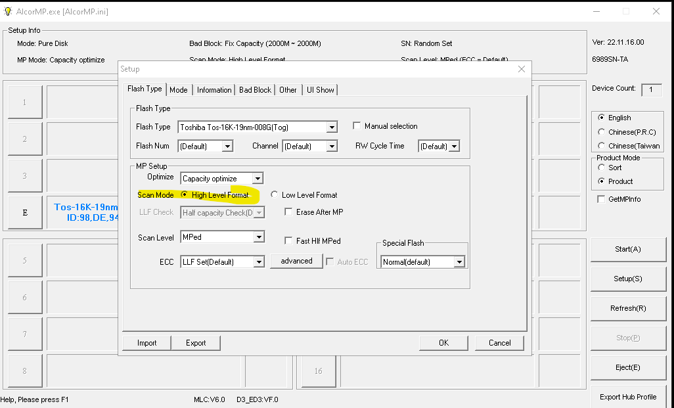
Task: Click the Bad Block: Fix Capacity info text
Action: point(255,43)
